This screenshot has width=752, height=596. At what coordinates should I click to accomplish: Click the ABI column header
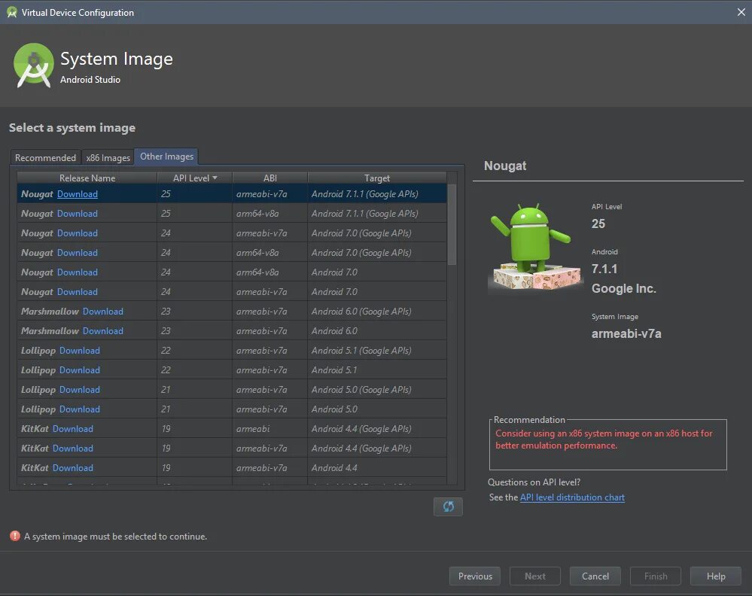click(x=270, y=178)
